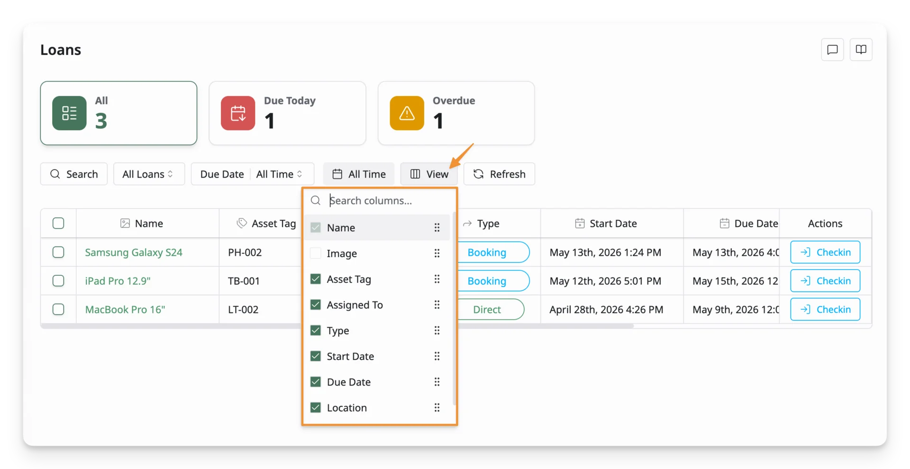Click the drag handle for Start Date

437,356
